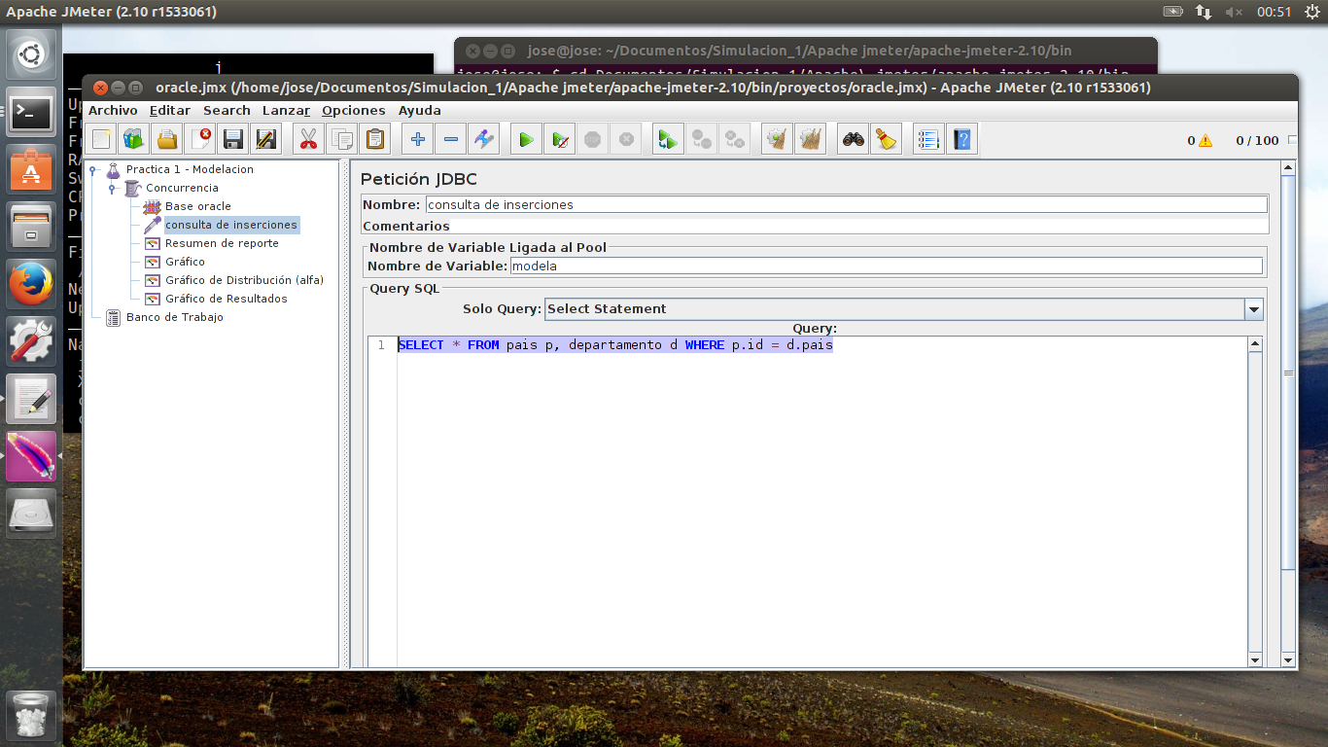Image resolution: width=1328 pixels, height=747 pixels.
Task: Clear all results with double broom icon
Action: pyautogui.click(x=810, y=139)
